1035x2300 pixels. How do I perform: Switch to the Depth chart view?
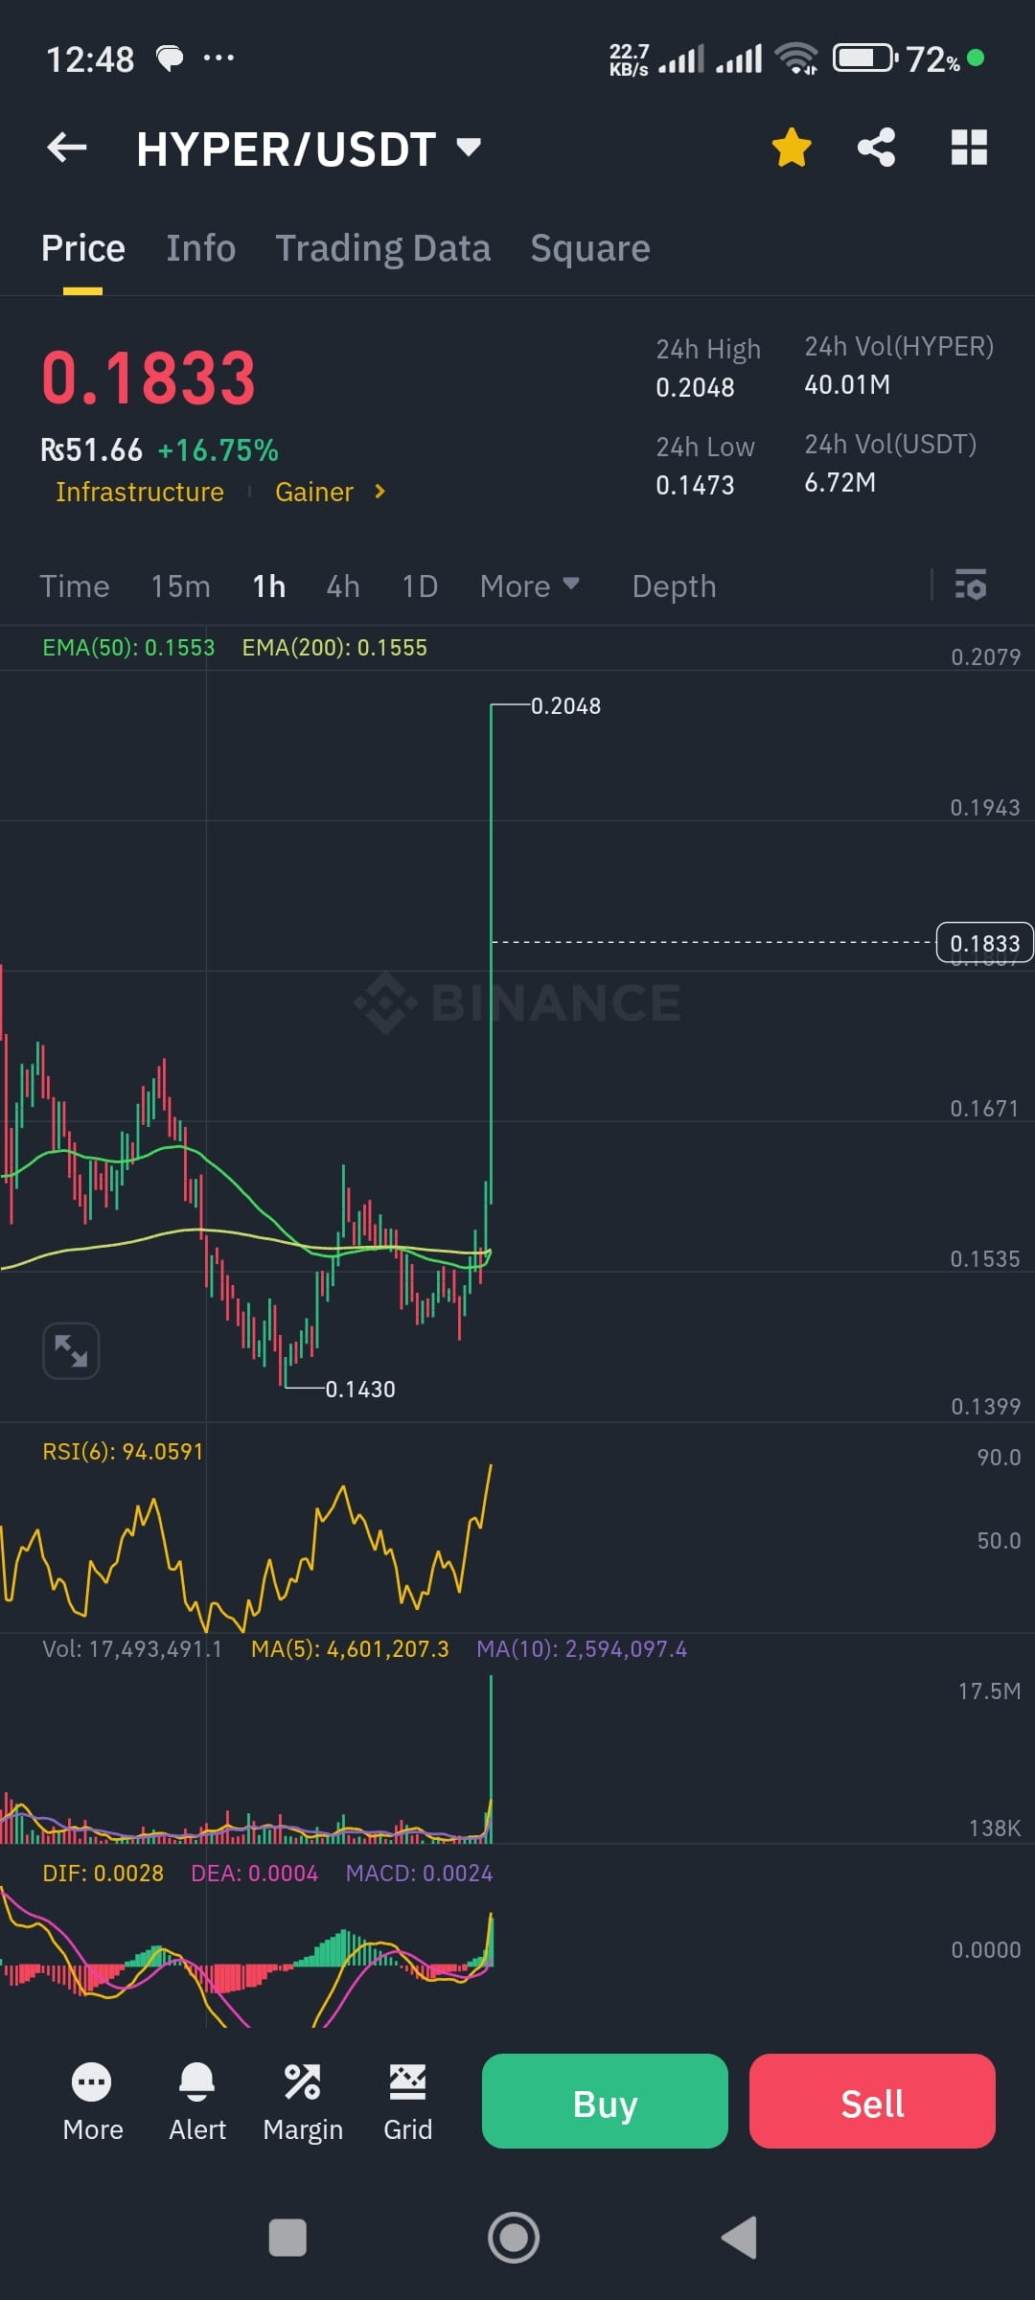tap(675, 586)
